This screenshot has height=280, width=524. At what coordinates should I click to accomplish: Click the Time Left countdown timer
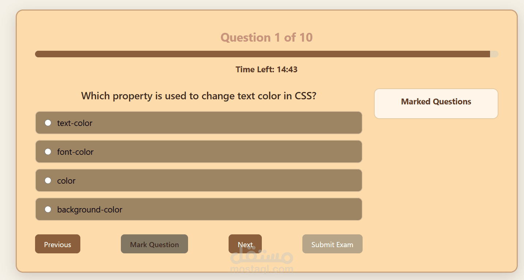[x=267, y=69]
